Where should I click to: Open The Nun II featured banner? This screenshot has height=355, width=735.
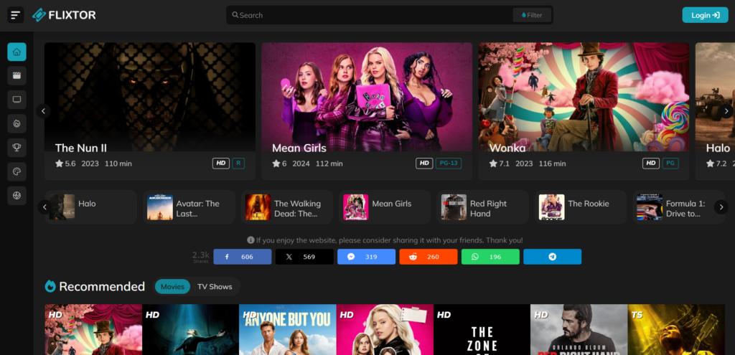150,111
